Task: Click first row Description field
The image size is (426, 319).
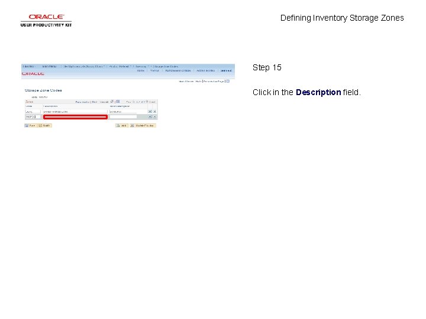Action: [75, 112]
